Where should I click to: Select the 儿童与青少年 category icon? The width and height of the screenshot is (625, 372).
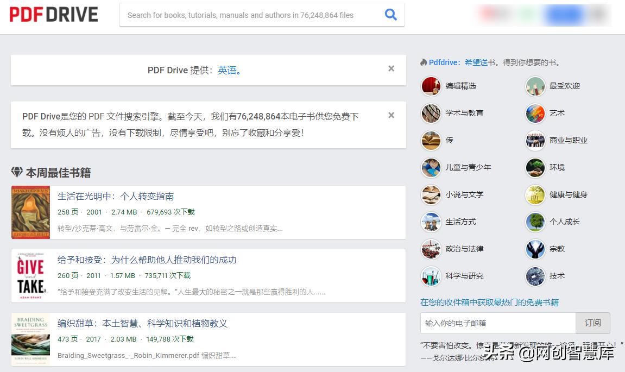[431, 167]
